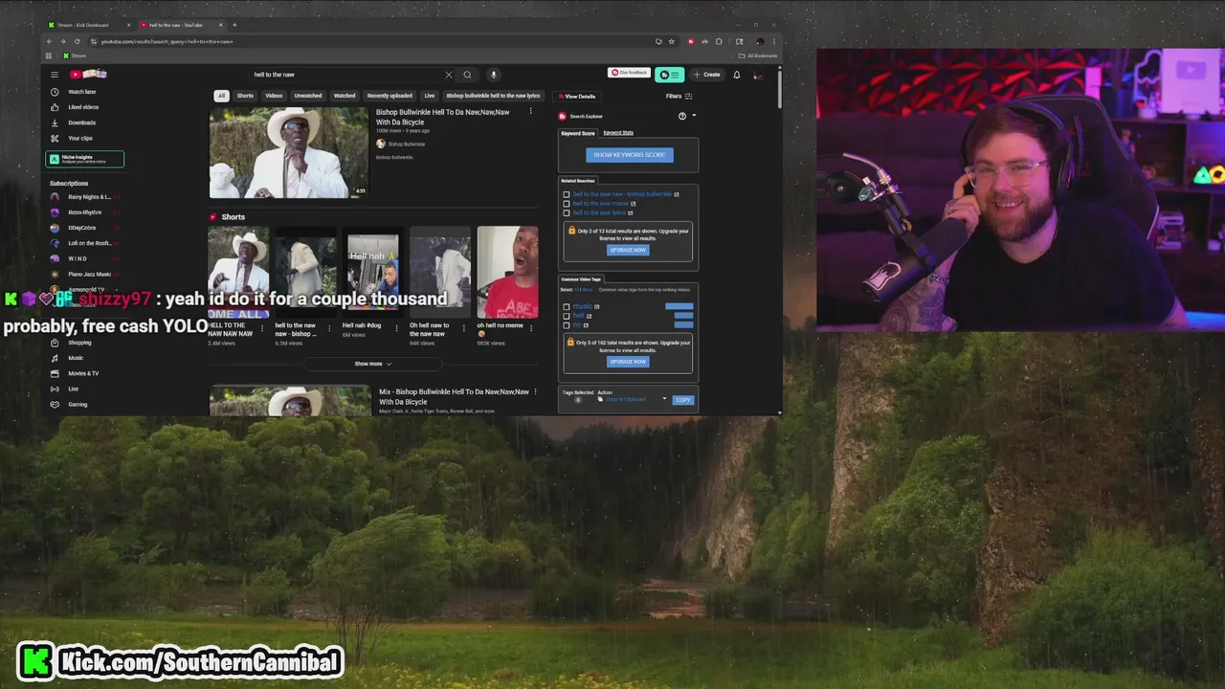Open the Bishop Bullwinkle video thumbnail
This screenshot has width=1225, height=689.
pyautogui.click(x=288, y=152)
